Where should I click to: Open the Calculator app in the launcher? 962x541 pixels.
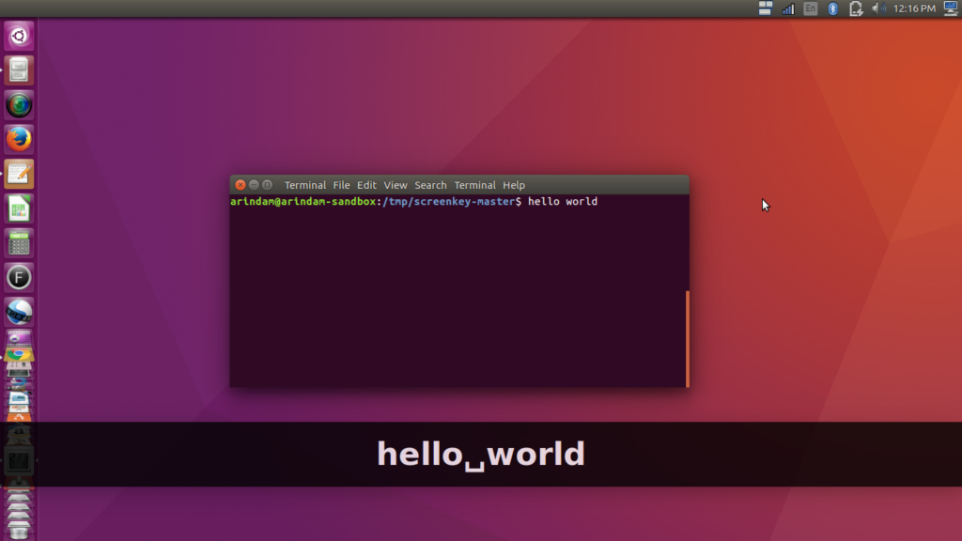pos(19,242)
